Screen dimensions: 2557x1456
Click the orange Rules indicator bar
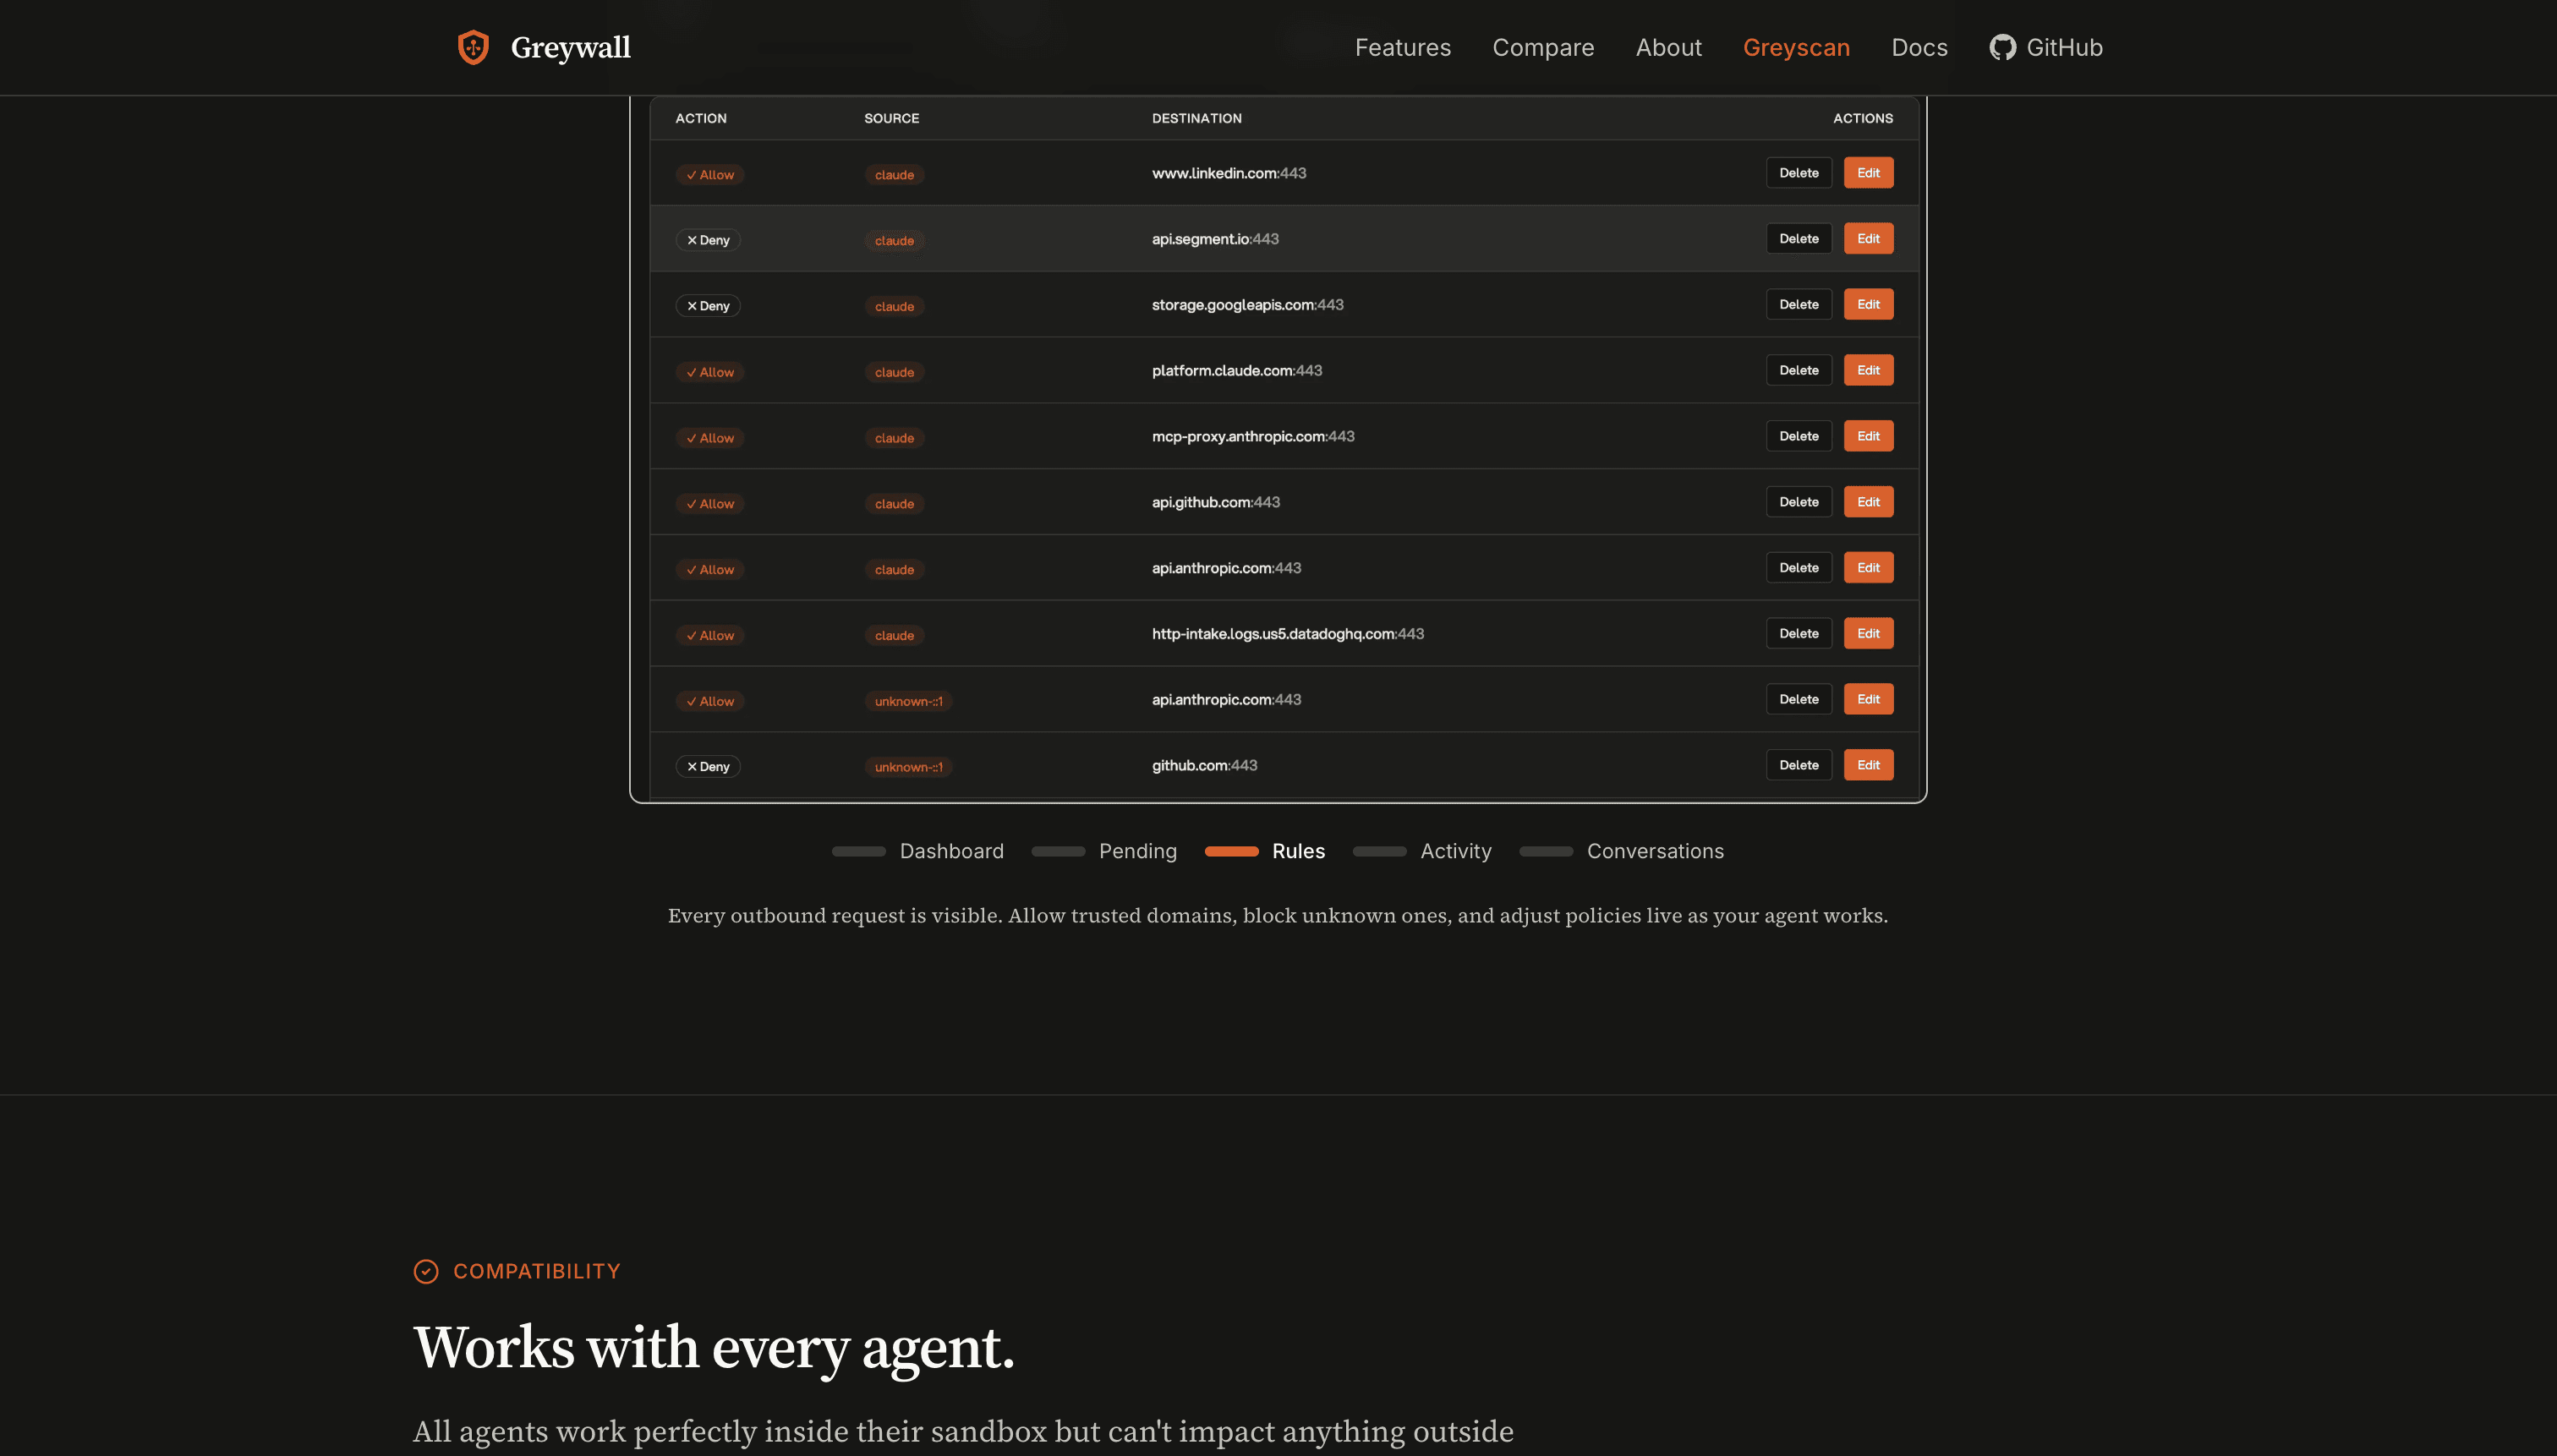point(1232,851)
